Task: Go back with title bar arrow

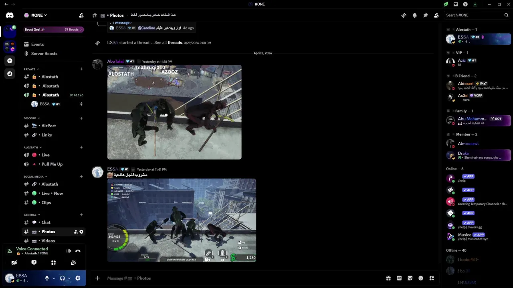Action: (6, 4)
